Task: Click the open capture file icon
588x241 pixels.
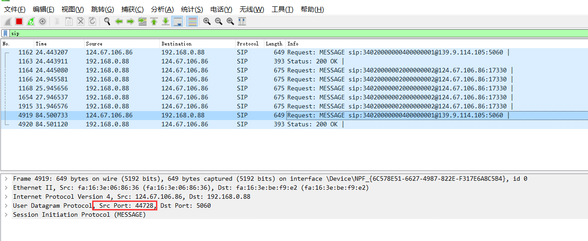Action: [x=58, y=21]
